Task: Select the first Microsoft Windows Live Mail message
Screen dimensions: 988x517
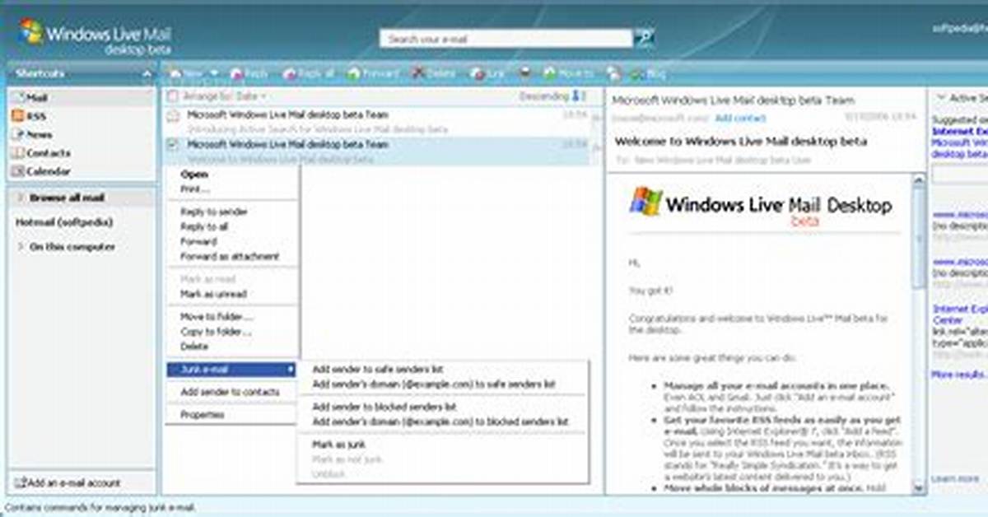Action: 377,122
